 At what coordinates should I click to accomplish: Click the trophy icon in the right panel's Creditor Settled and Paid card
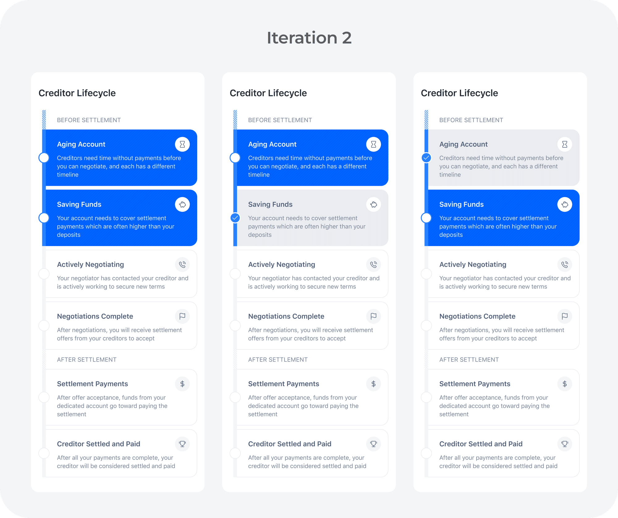(565, 444)
